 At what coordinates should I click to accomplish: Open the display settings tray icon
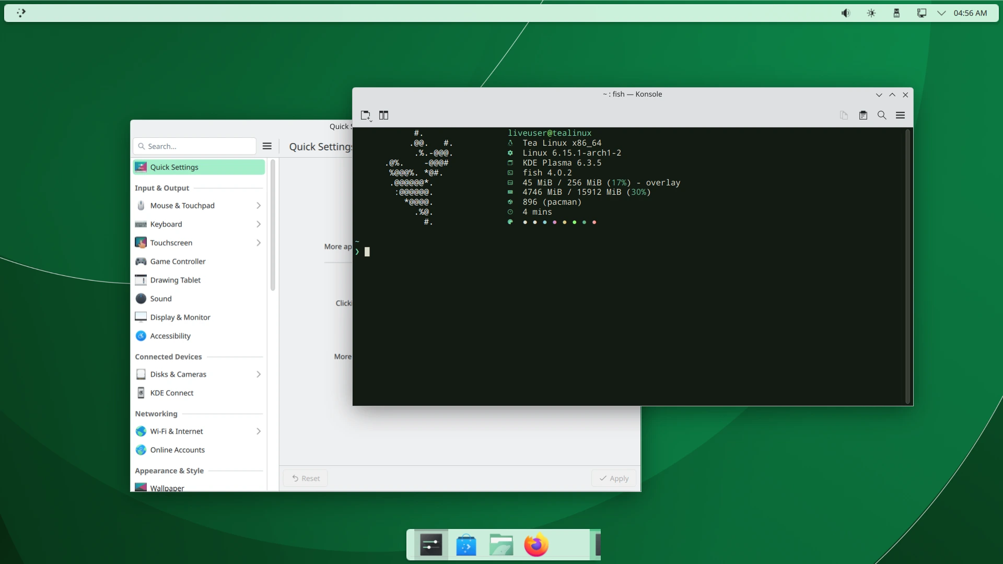(922, 13)
